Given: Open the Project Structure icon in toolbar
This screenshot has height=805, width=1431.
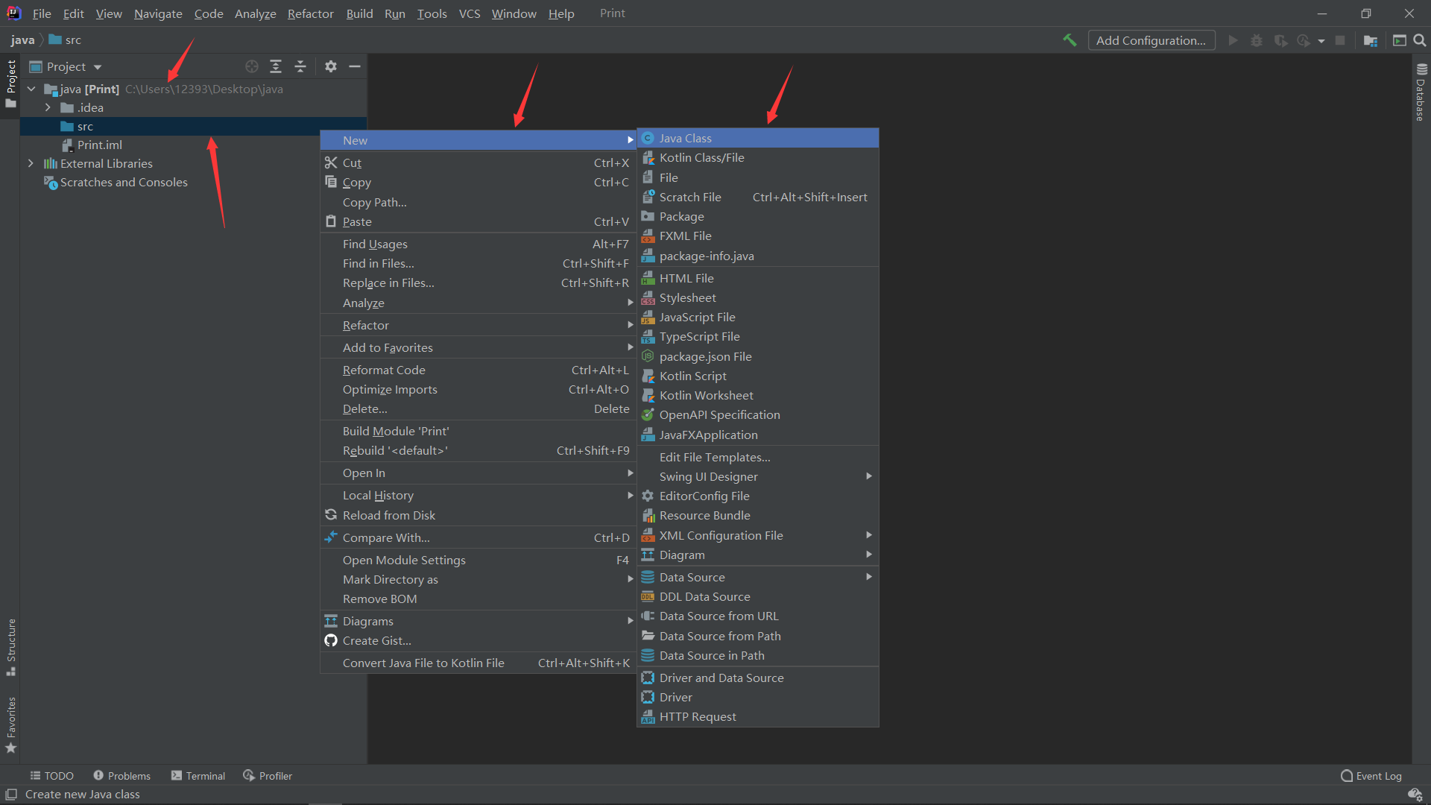Looking at the screenshot, I should coord(1371,40).
